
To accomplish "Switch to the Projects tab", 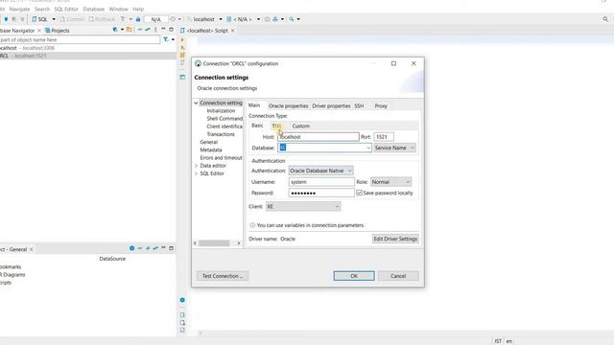I will [58, 31].
